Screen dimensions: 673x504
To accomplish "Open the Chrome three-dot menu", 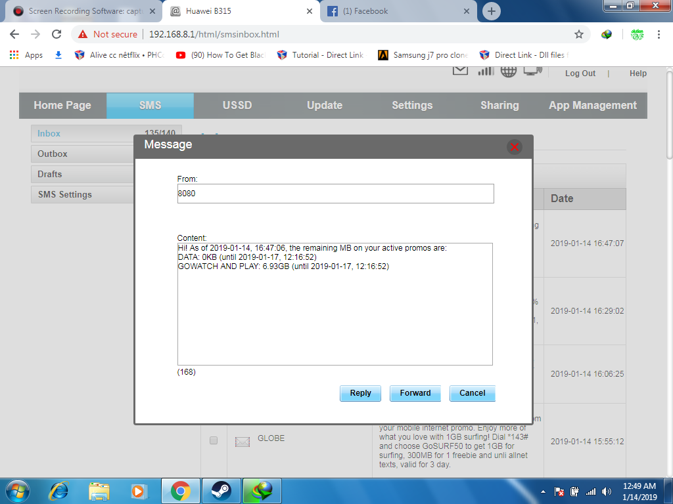I will pos(659,34).
